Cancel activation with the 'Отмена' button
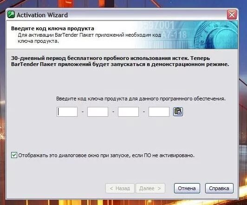This screenshot has height=205, width=247. (187, 188)
